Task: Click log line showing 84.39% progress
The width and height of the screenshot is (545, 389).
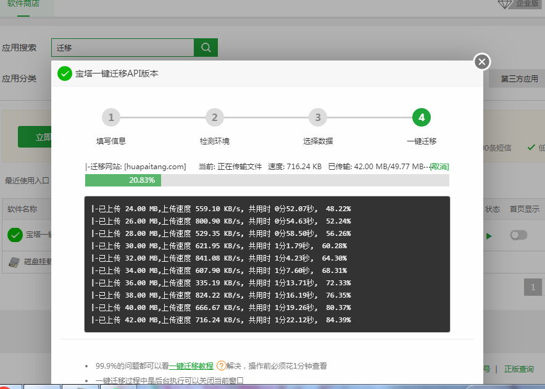Action: [x=221, y=320]
